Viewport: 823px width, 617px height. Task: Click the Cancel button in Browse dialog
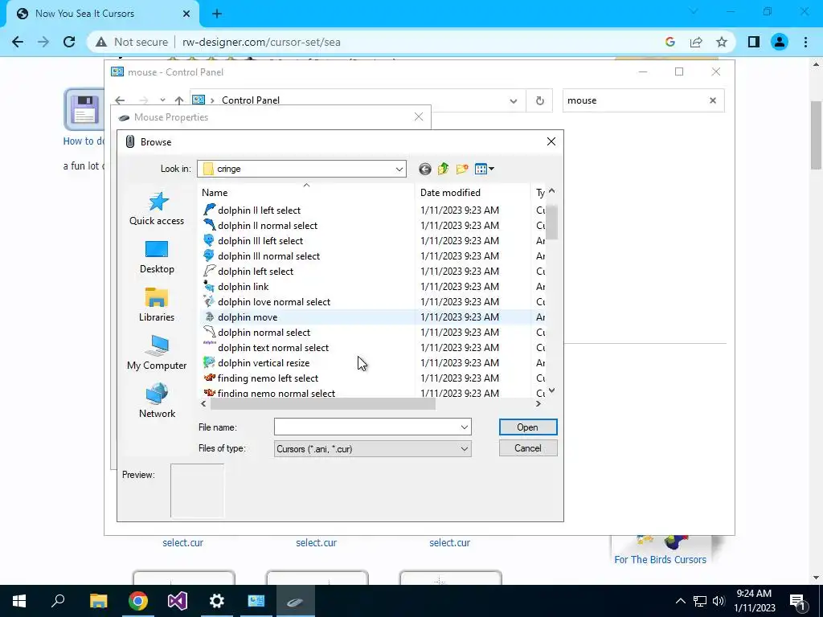coord(527,448)
